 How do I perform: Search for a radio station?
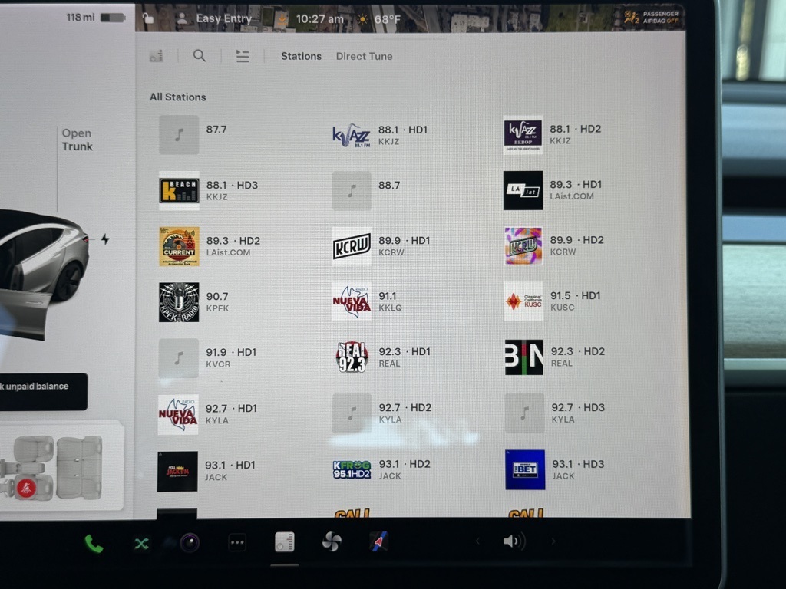[x=200, y=56]
